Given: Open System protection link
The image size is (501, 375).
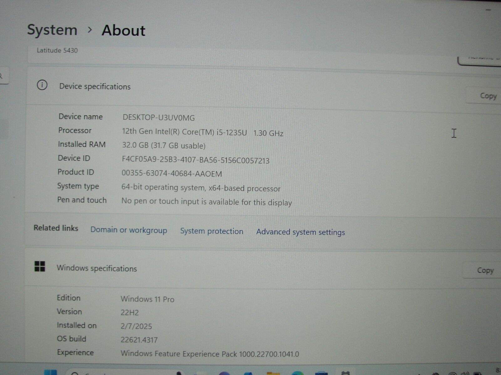Looking at the screenshot, I should click(x=212, y=231).
